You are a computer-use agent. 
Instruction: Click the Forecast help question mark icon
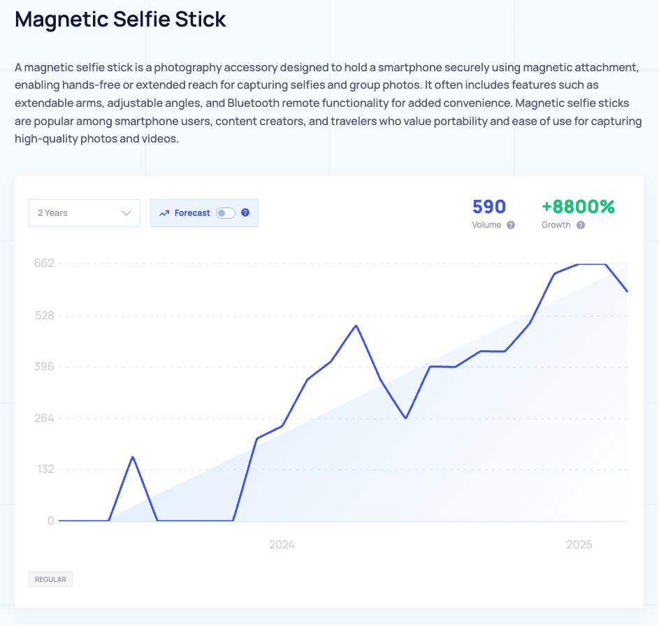tap(245, 212)
